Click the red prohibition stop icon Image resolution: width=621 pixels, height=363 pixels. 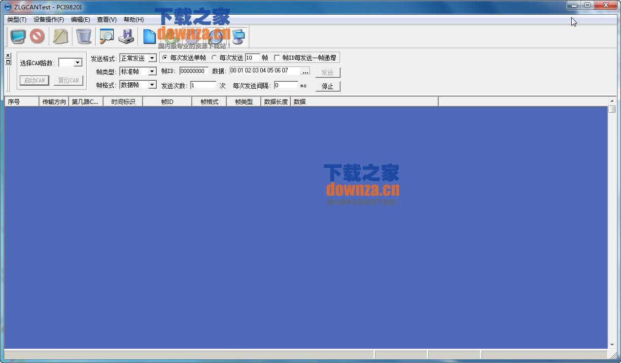pyautogui.click(x=37, y=36)
